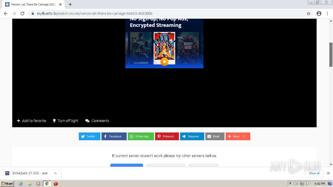Share on Pinterest
This screenshot has height=187, width=333.
click(x=167, y=136)
